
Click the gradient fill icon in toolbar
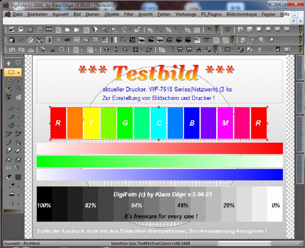114,40
